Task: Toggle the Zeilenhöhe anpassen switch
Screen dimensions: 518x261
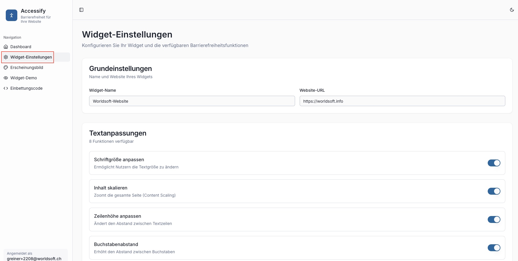Action: (494, 219)
